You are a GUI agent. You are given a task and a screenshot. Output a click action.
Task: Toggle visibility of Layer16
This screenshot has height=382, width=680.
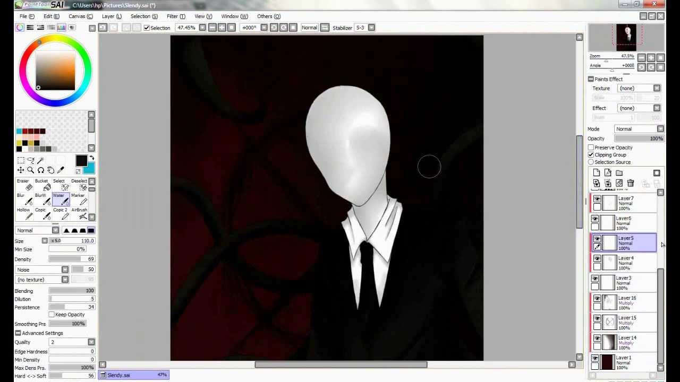point(597,299)
